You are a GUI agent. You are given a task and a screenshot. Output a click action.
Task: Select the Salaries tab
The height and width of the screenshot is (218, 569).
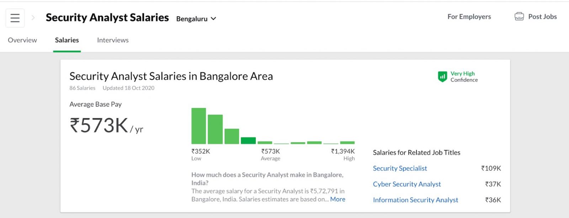(67, 40)
